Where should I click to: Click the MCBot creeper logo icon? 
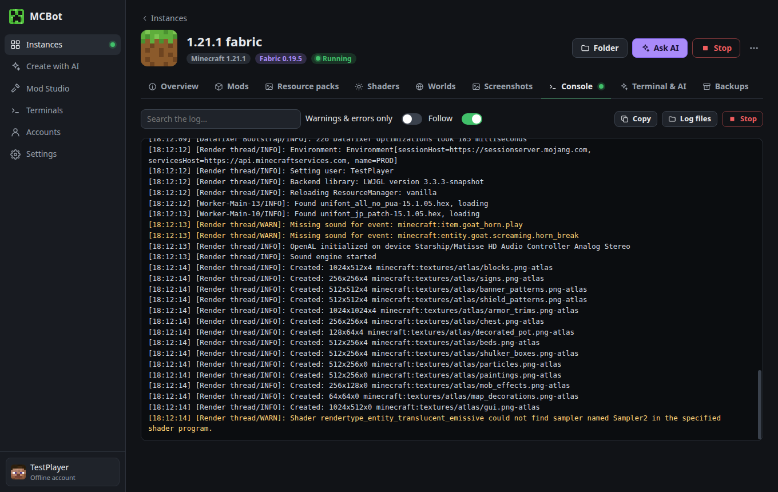[17, 17]
